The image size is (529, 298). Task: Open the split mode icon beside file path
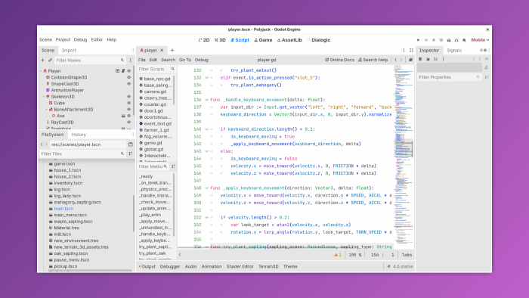(x=131, y=144)
